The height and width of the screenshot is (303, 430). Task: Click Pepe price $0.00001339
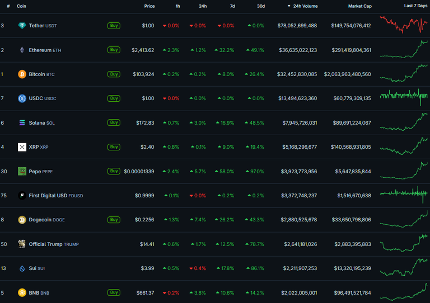pyautogui.click(x=139, y=171)
